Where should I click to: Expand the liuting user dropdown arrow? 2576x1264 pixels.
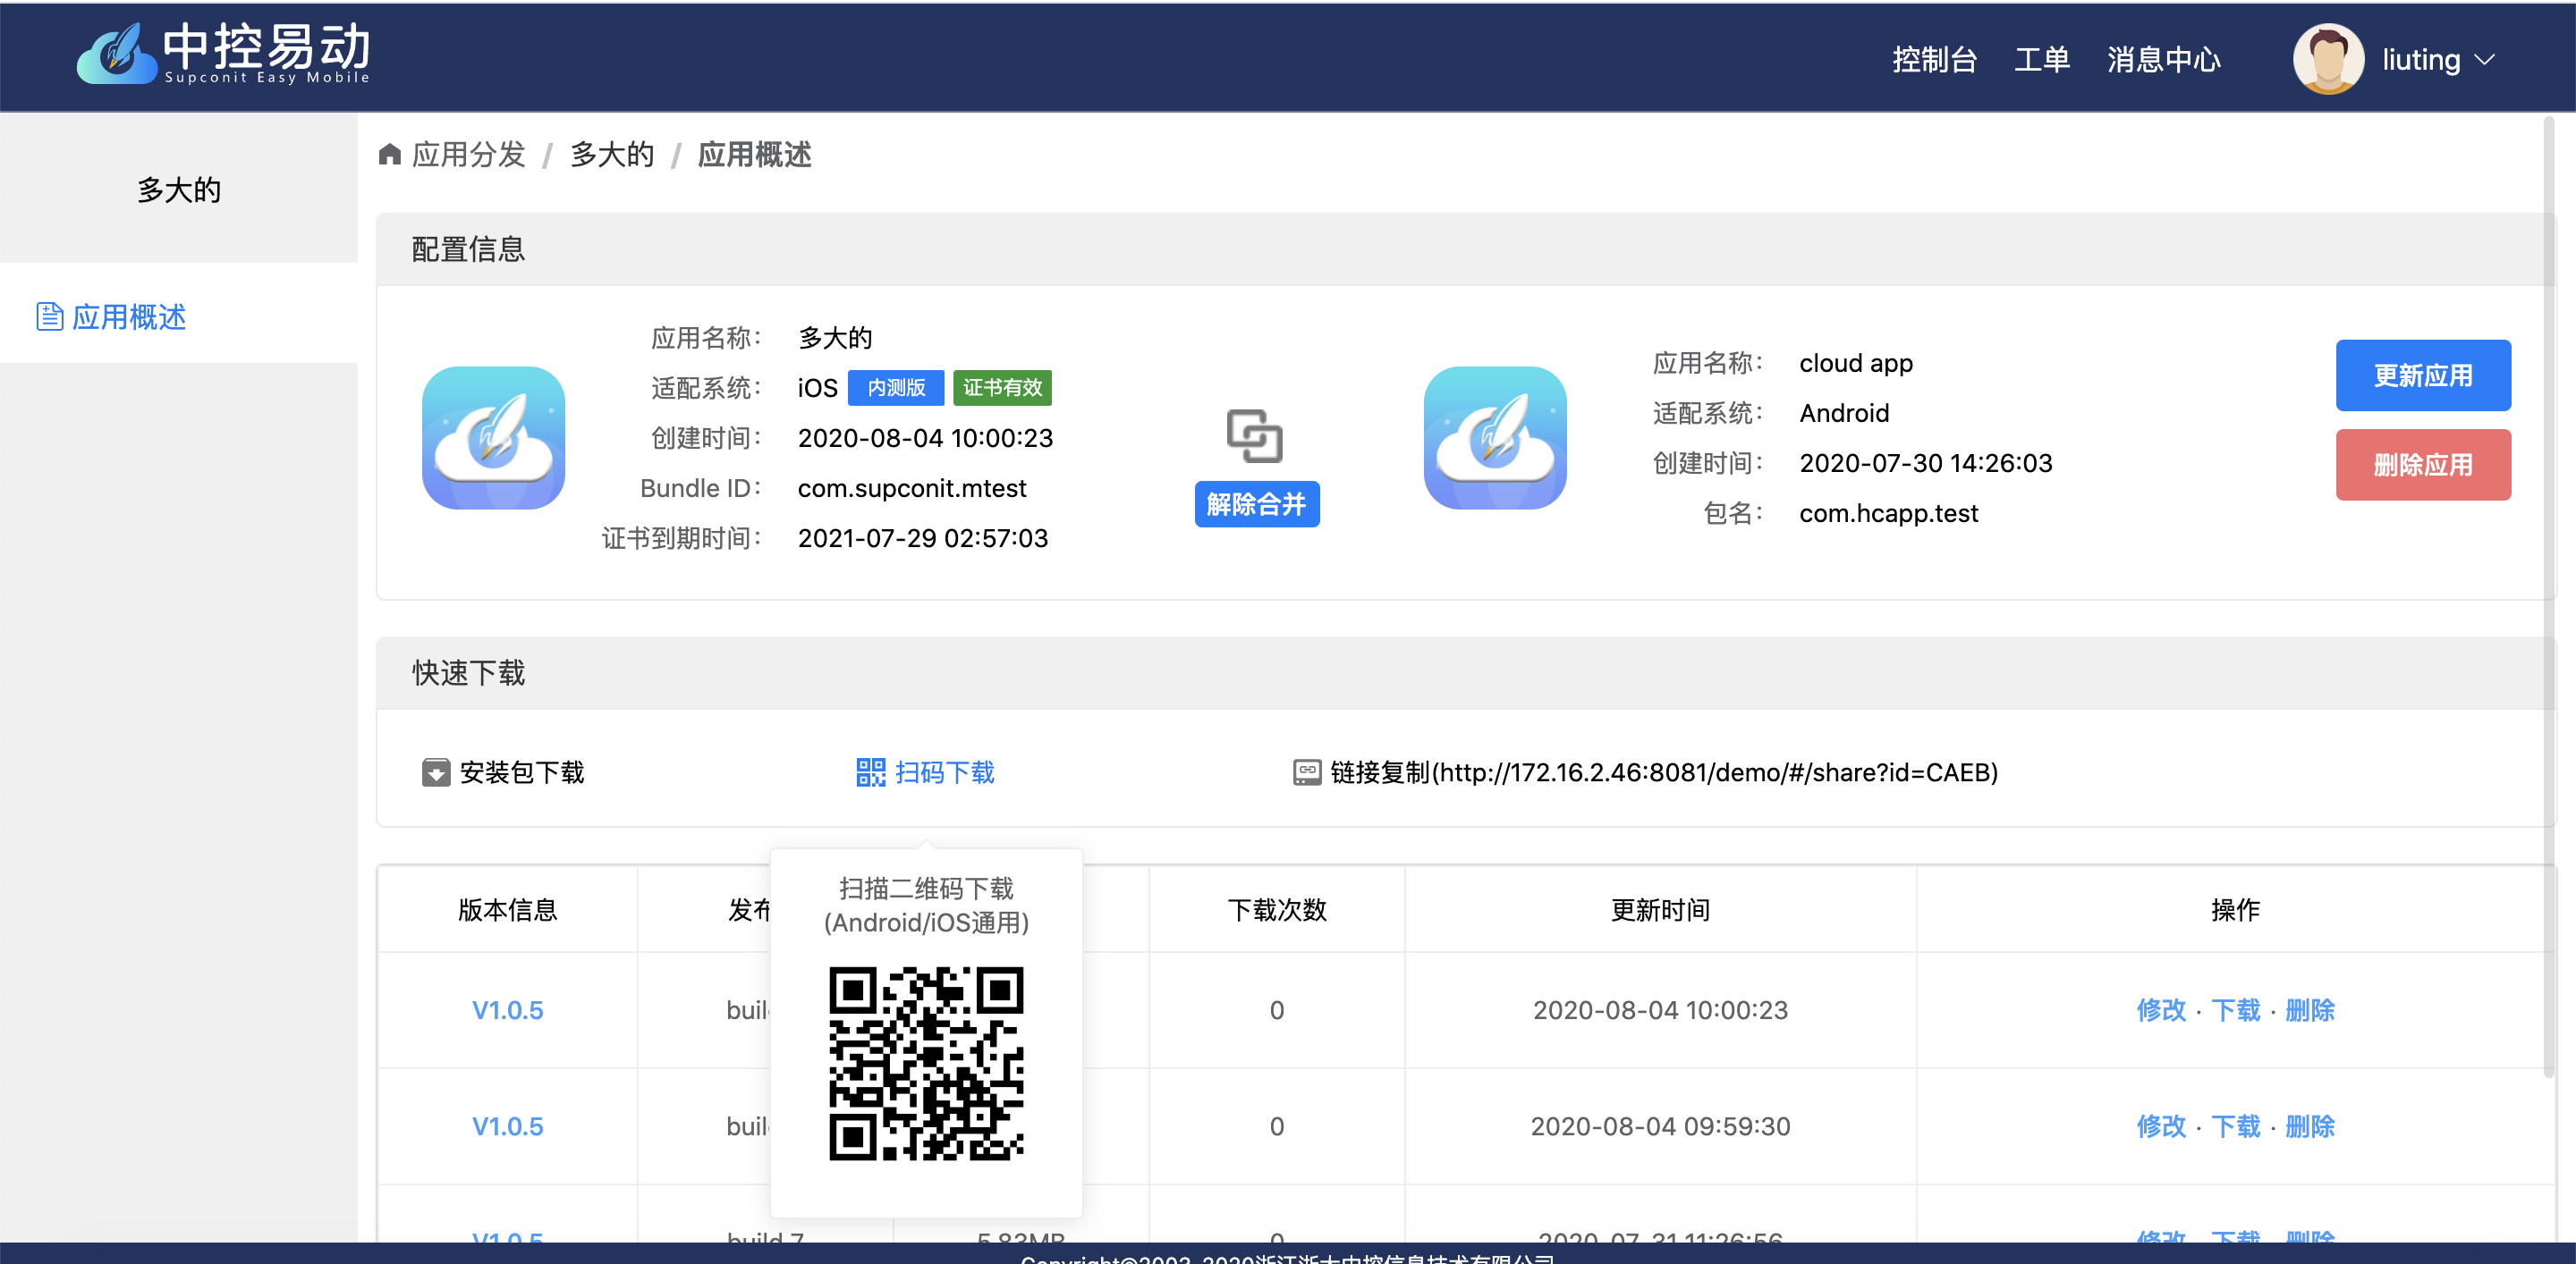2485,60
